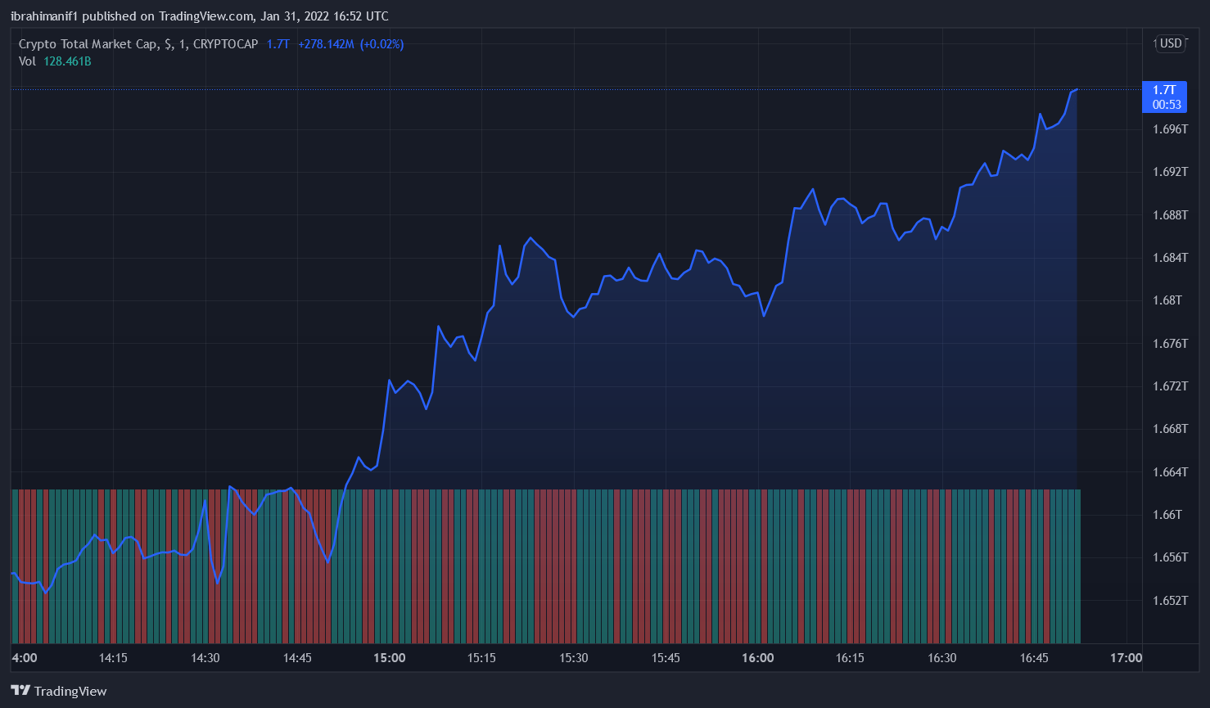
Task: Click the blue current-price tag showing 00:53
Action: [x=1163, y=97]
